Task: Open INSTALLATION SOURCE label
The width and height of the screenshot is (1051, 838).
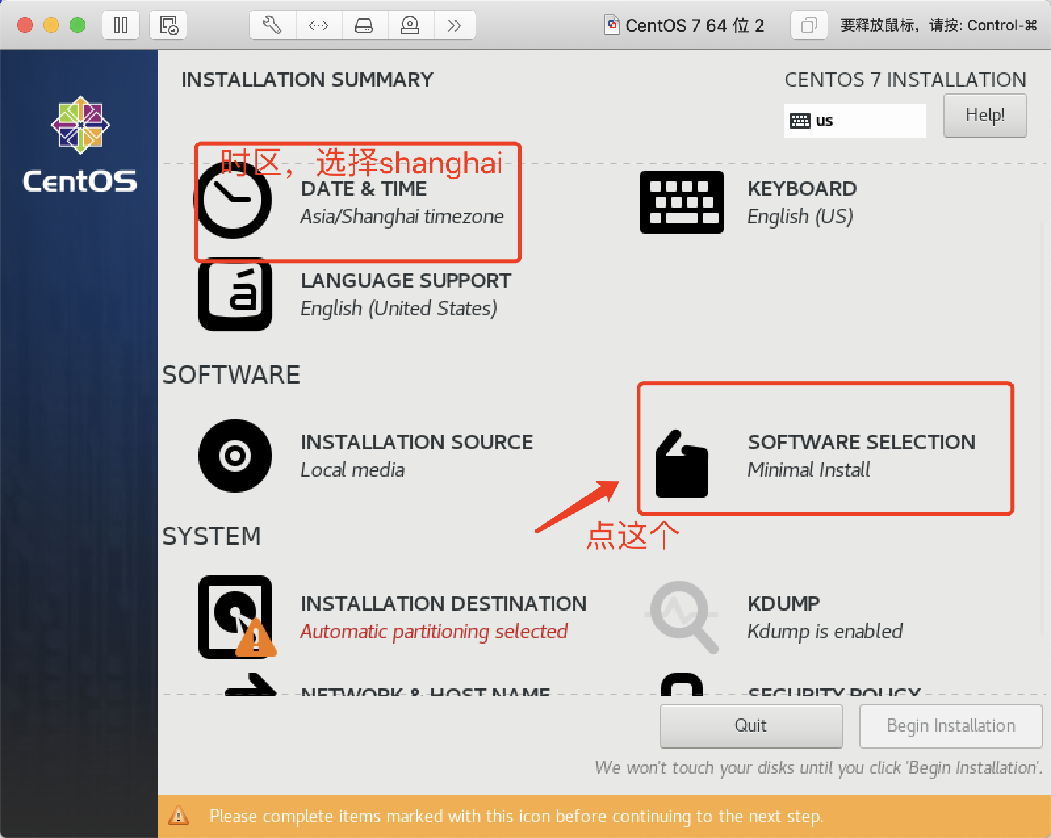Action: (x=417, y=443)
